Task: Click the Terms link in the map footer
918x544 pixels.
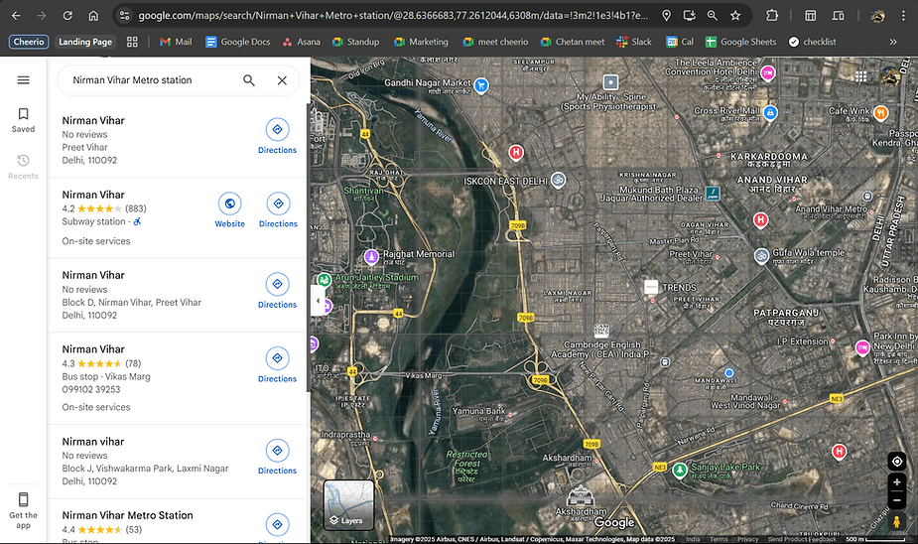Action: point(719,539)
